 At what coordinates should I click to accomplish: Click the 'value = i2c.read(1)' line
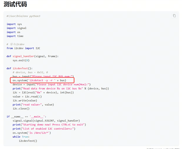(27, 97)
